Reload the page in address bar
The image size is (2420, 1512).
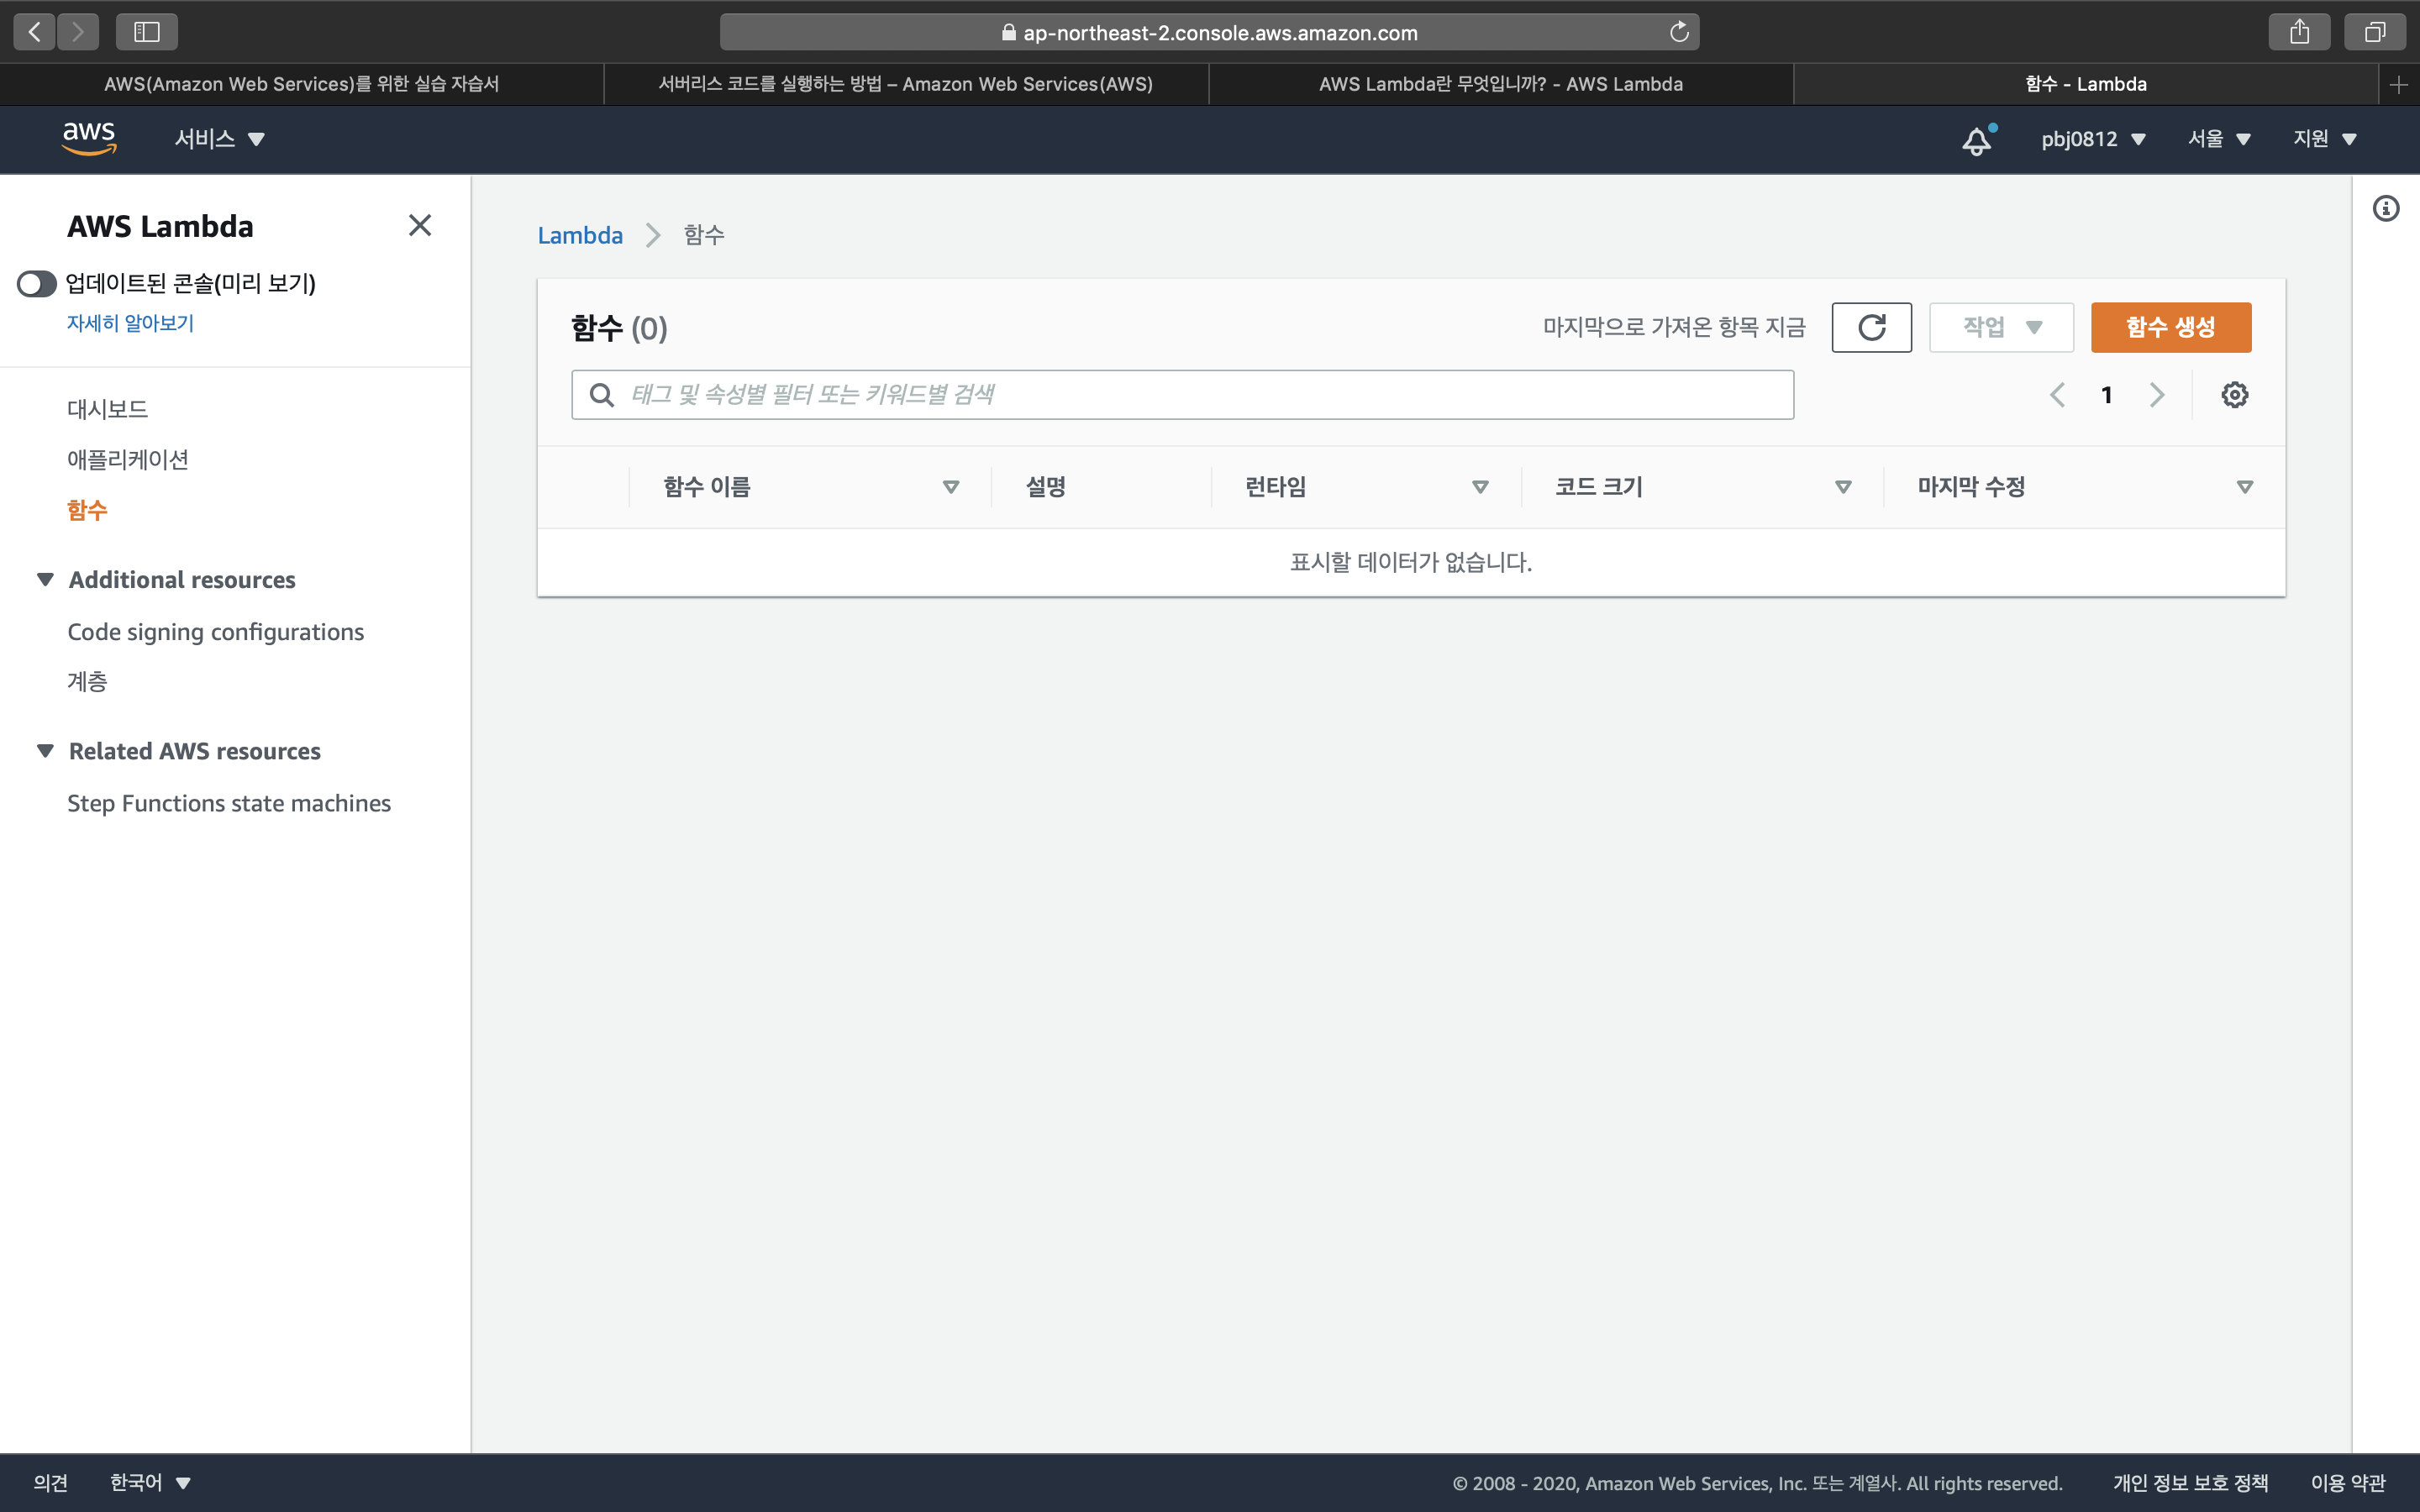pos(1679,32)
